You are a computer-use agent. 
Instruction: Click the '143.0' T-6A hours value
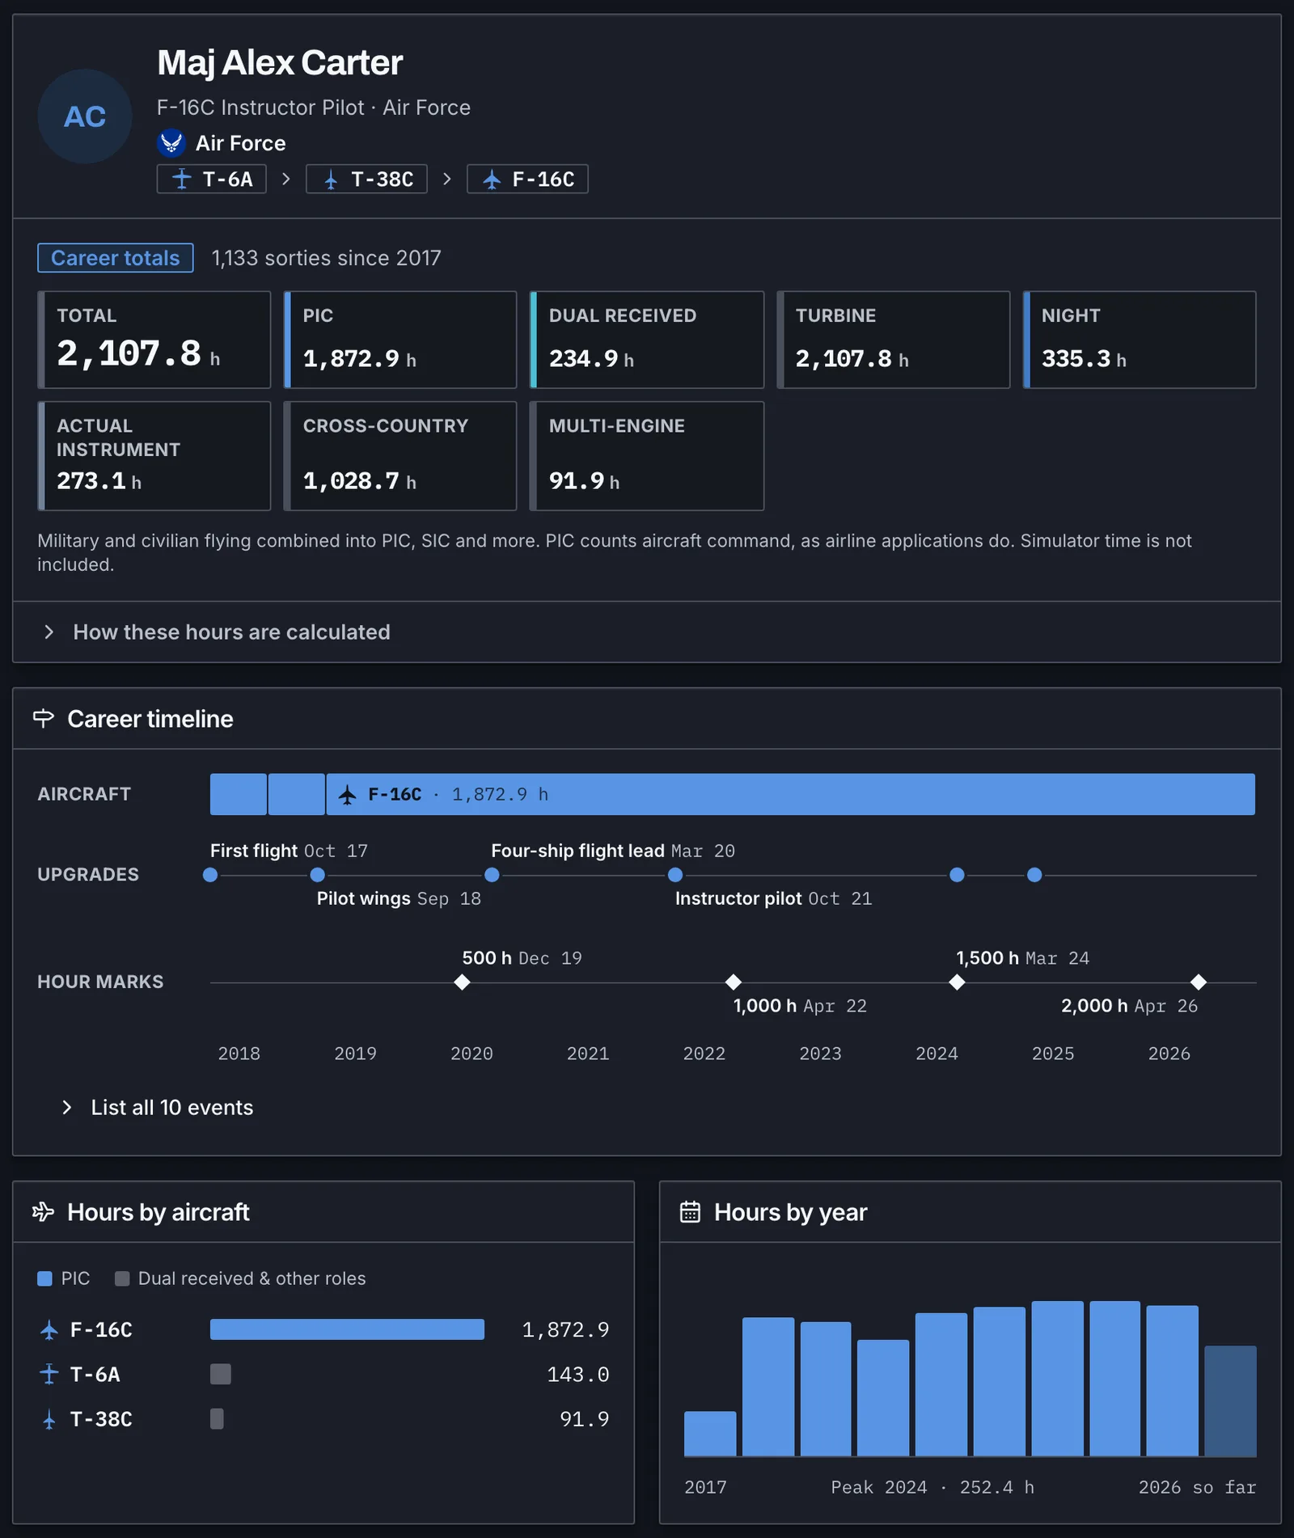point(578,1374)
